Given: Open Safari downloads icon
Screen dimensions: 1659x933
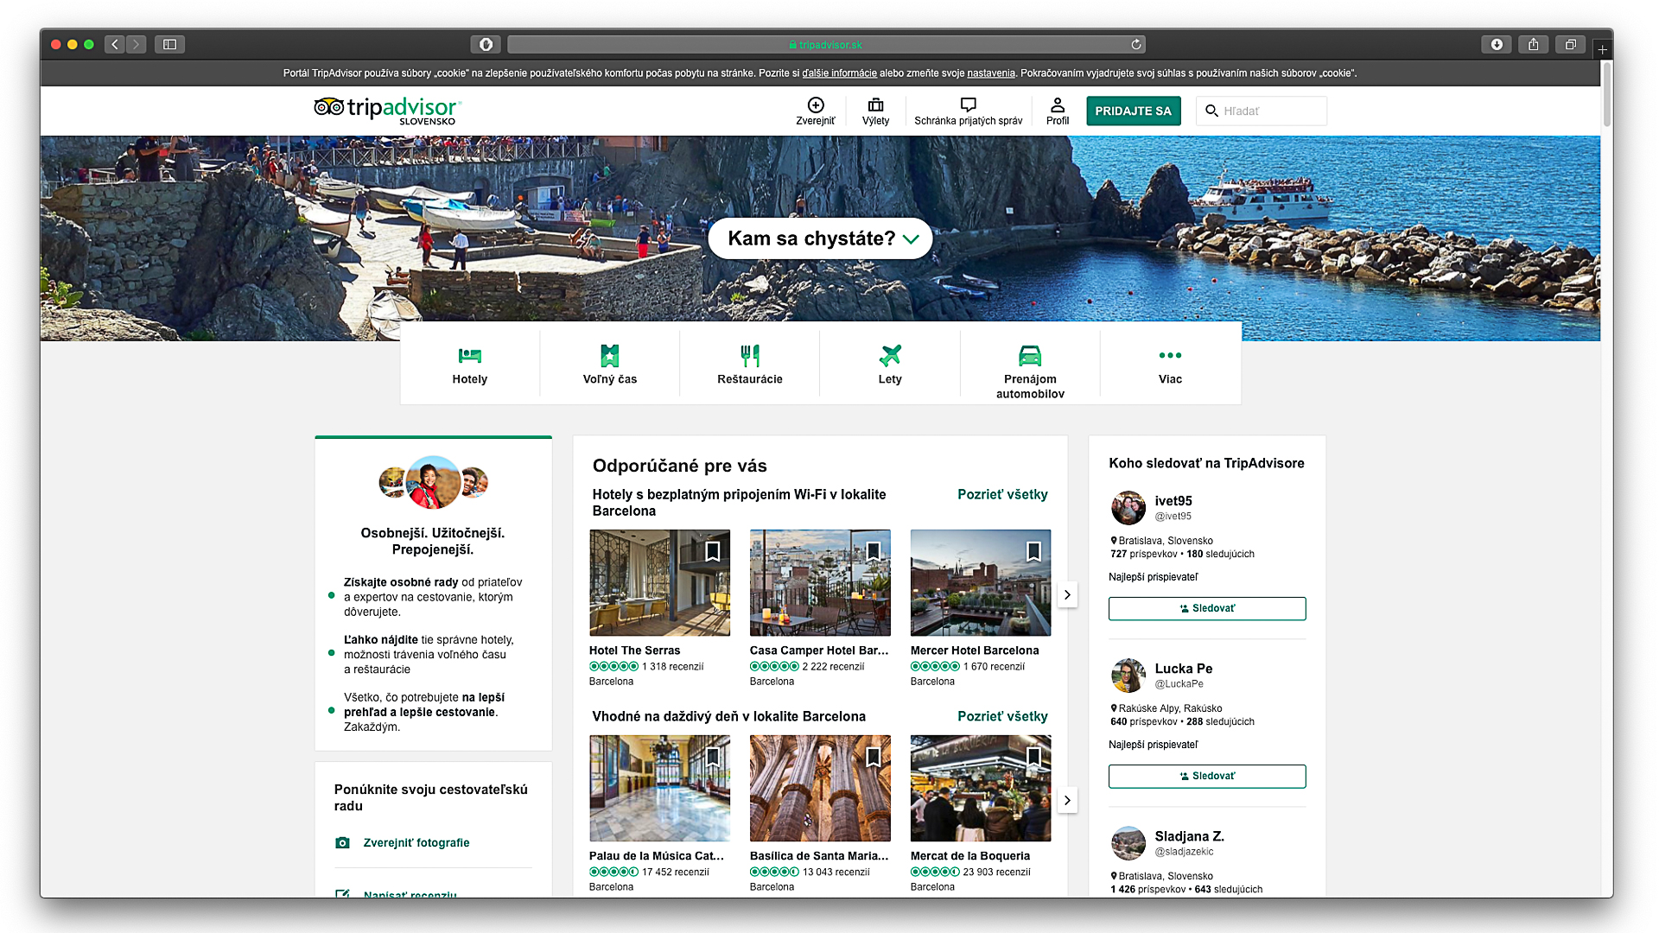Looking at the screenshot, I should [x=1497, y=44].
